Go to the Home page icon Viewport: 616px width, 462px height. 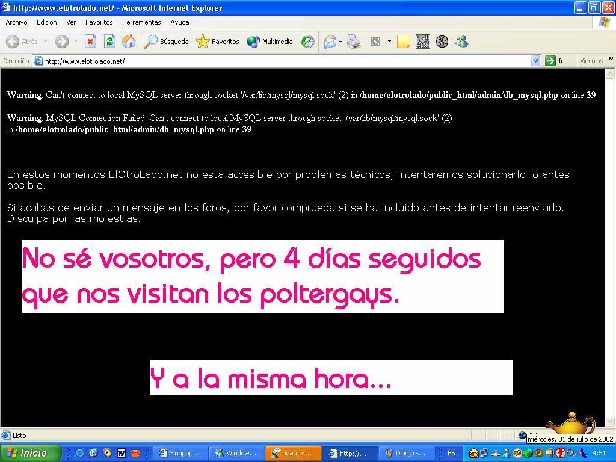pyautogui.click(x=129, y=42)
